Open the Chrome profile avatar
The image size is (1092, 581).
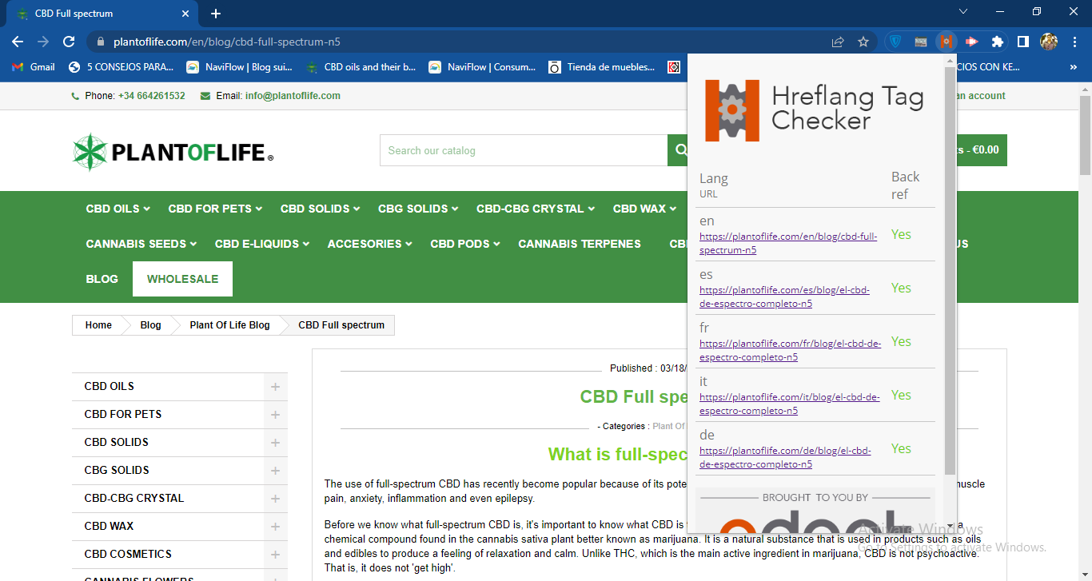click(x=1049, y=42)
